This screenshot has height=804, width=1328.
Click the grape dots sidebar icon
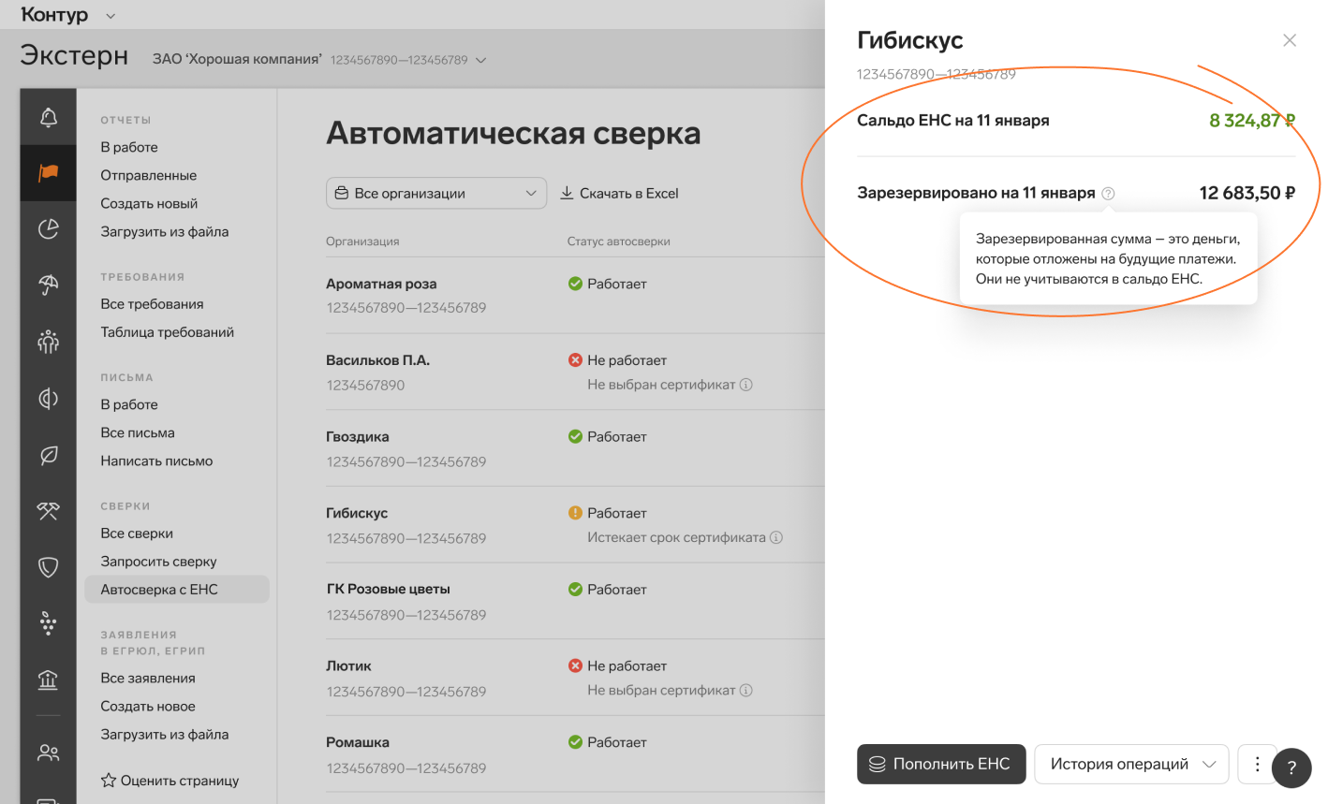tap(48, 622)
